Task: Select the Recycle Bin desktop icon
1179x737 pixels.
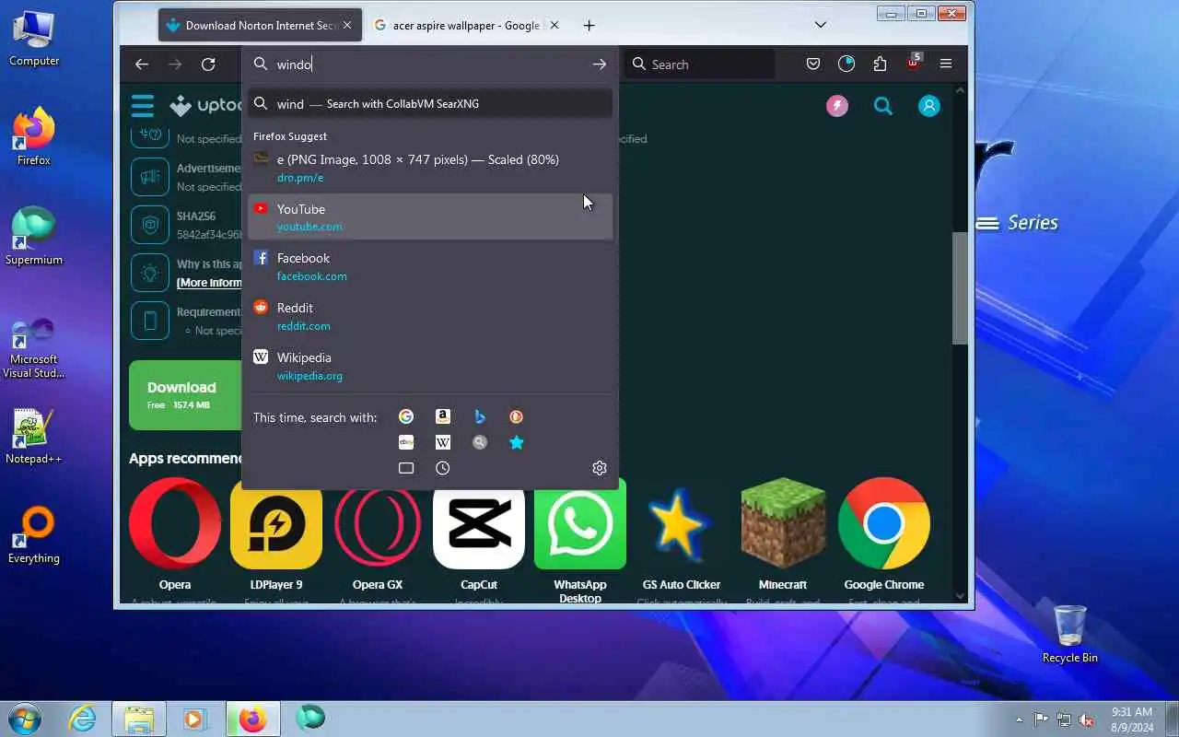Action: tap(1069, 634)
